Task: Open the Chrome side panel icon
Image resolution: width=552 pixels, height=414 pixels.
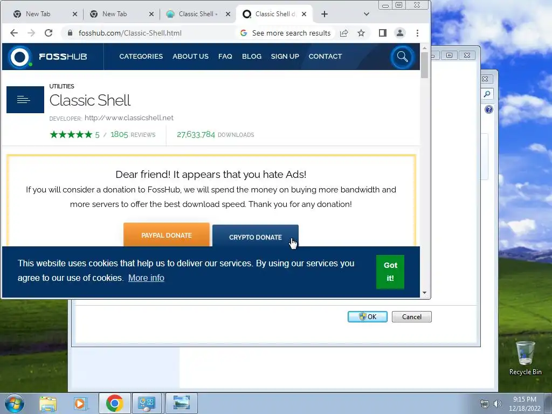Action: coord(383,33)
